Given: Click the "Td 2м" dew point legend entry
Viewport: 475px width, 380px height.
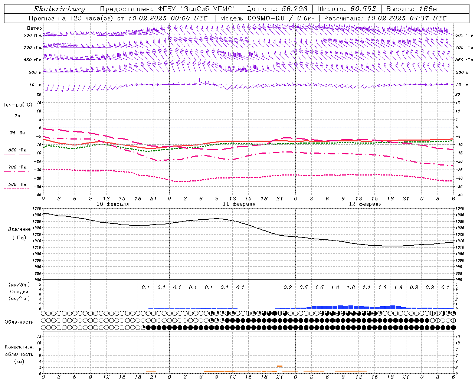Looking at the screenshot, I should pyautogui.click(x=17, y=133).
